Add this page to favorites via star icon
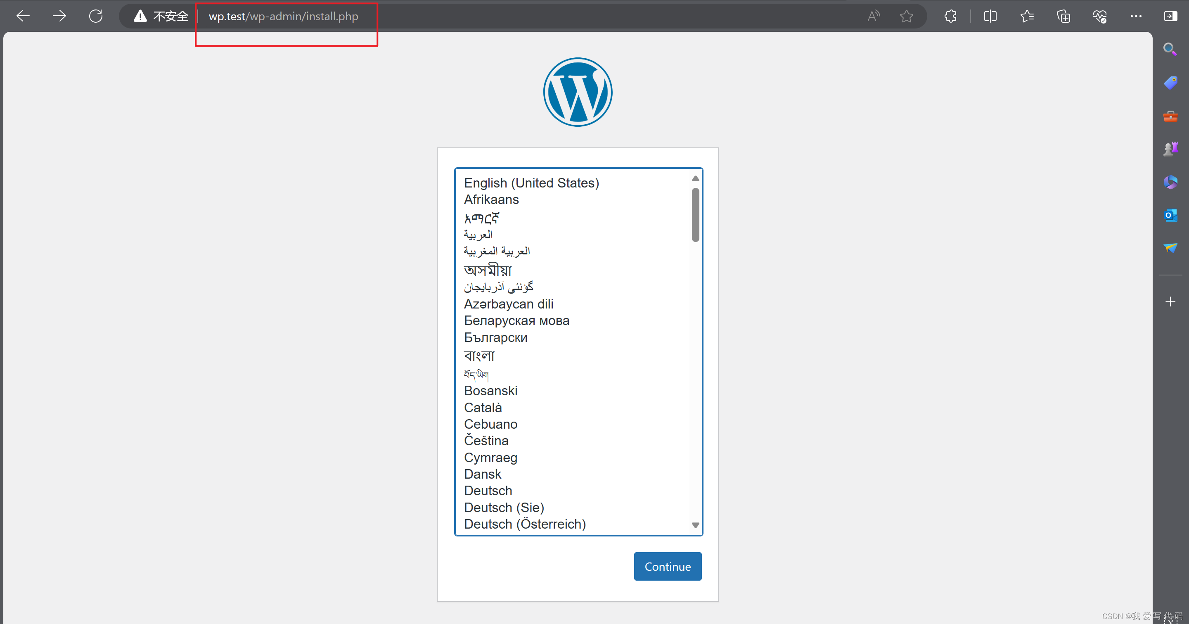Image resolution: width=1189 pixels, height=624 pixels. [907, 16]
